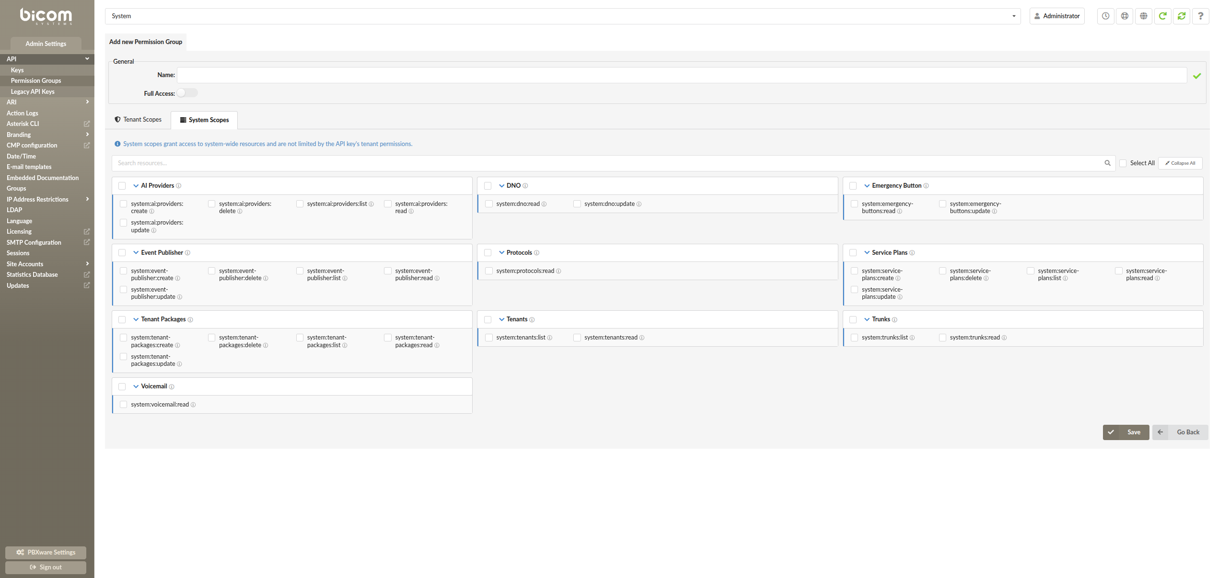The width and height of the screenshot is (1218, 578).
Task: Check system:trunks:read checkbox
Action: click(942, 338)
